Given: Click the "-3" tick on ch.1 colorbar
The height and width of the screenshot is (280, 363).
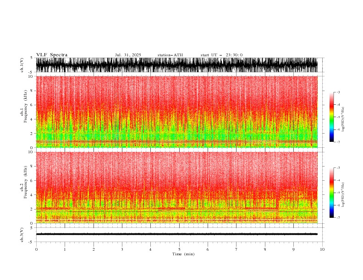Looking at the screenshot, I should pos(338,92).
